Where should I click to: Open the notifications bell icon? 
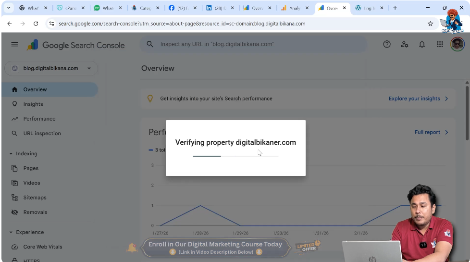tap(422, 44)
